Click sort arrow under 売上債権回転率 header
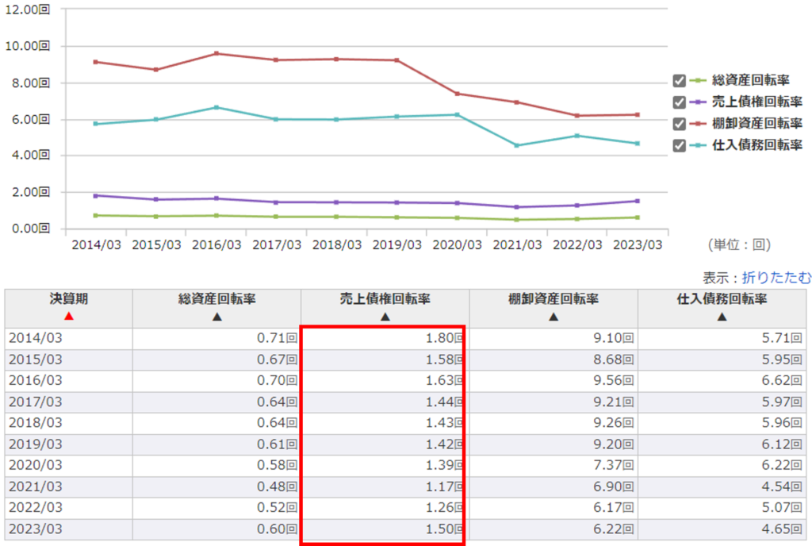The image size is (812, 546). [x=385, y=317]
